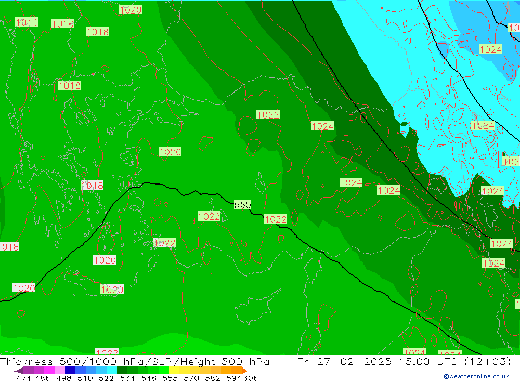Click the legend value 474

pyautogui.click(x=23, y=378)
